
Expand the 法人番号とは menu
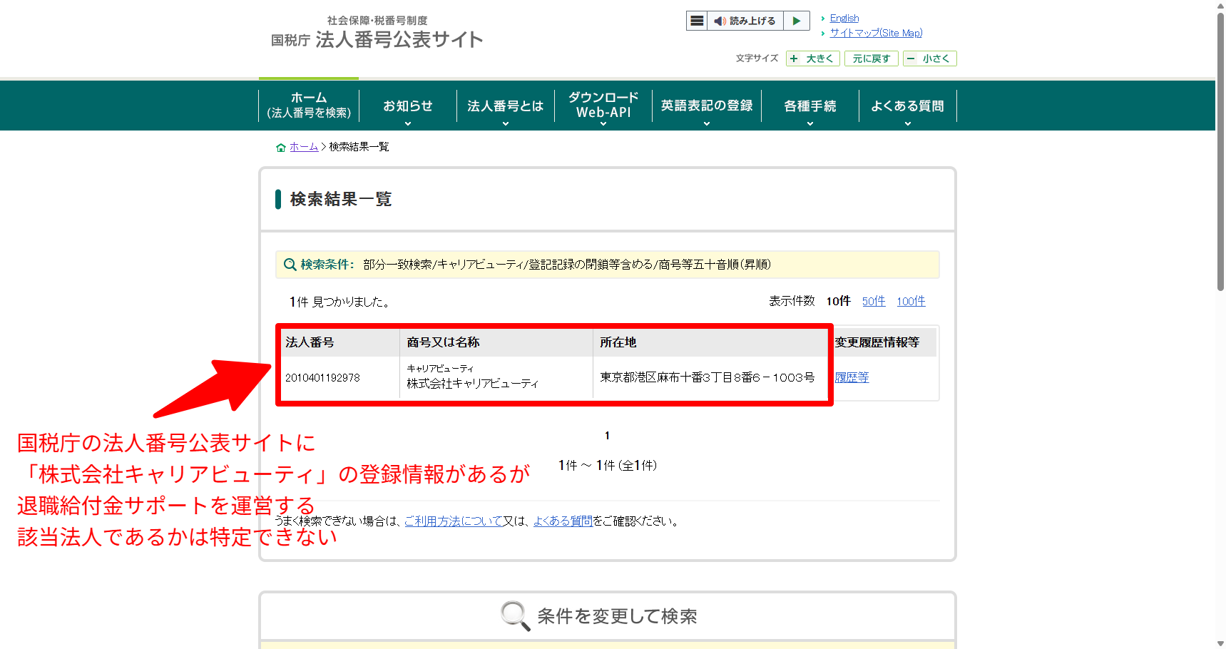point(506,106)
